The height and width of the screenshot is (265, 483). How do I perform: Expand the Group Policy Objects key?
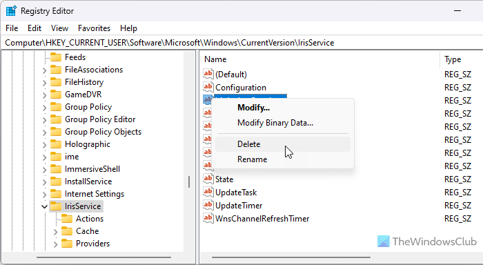tap(44, 132)
